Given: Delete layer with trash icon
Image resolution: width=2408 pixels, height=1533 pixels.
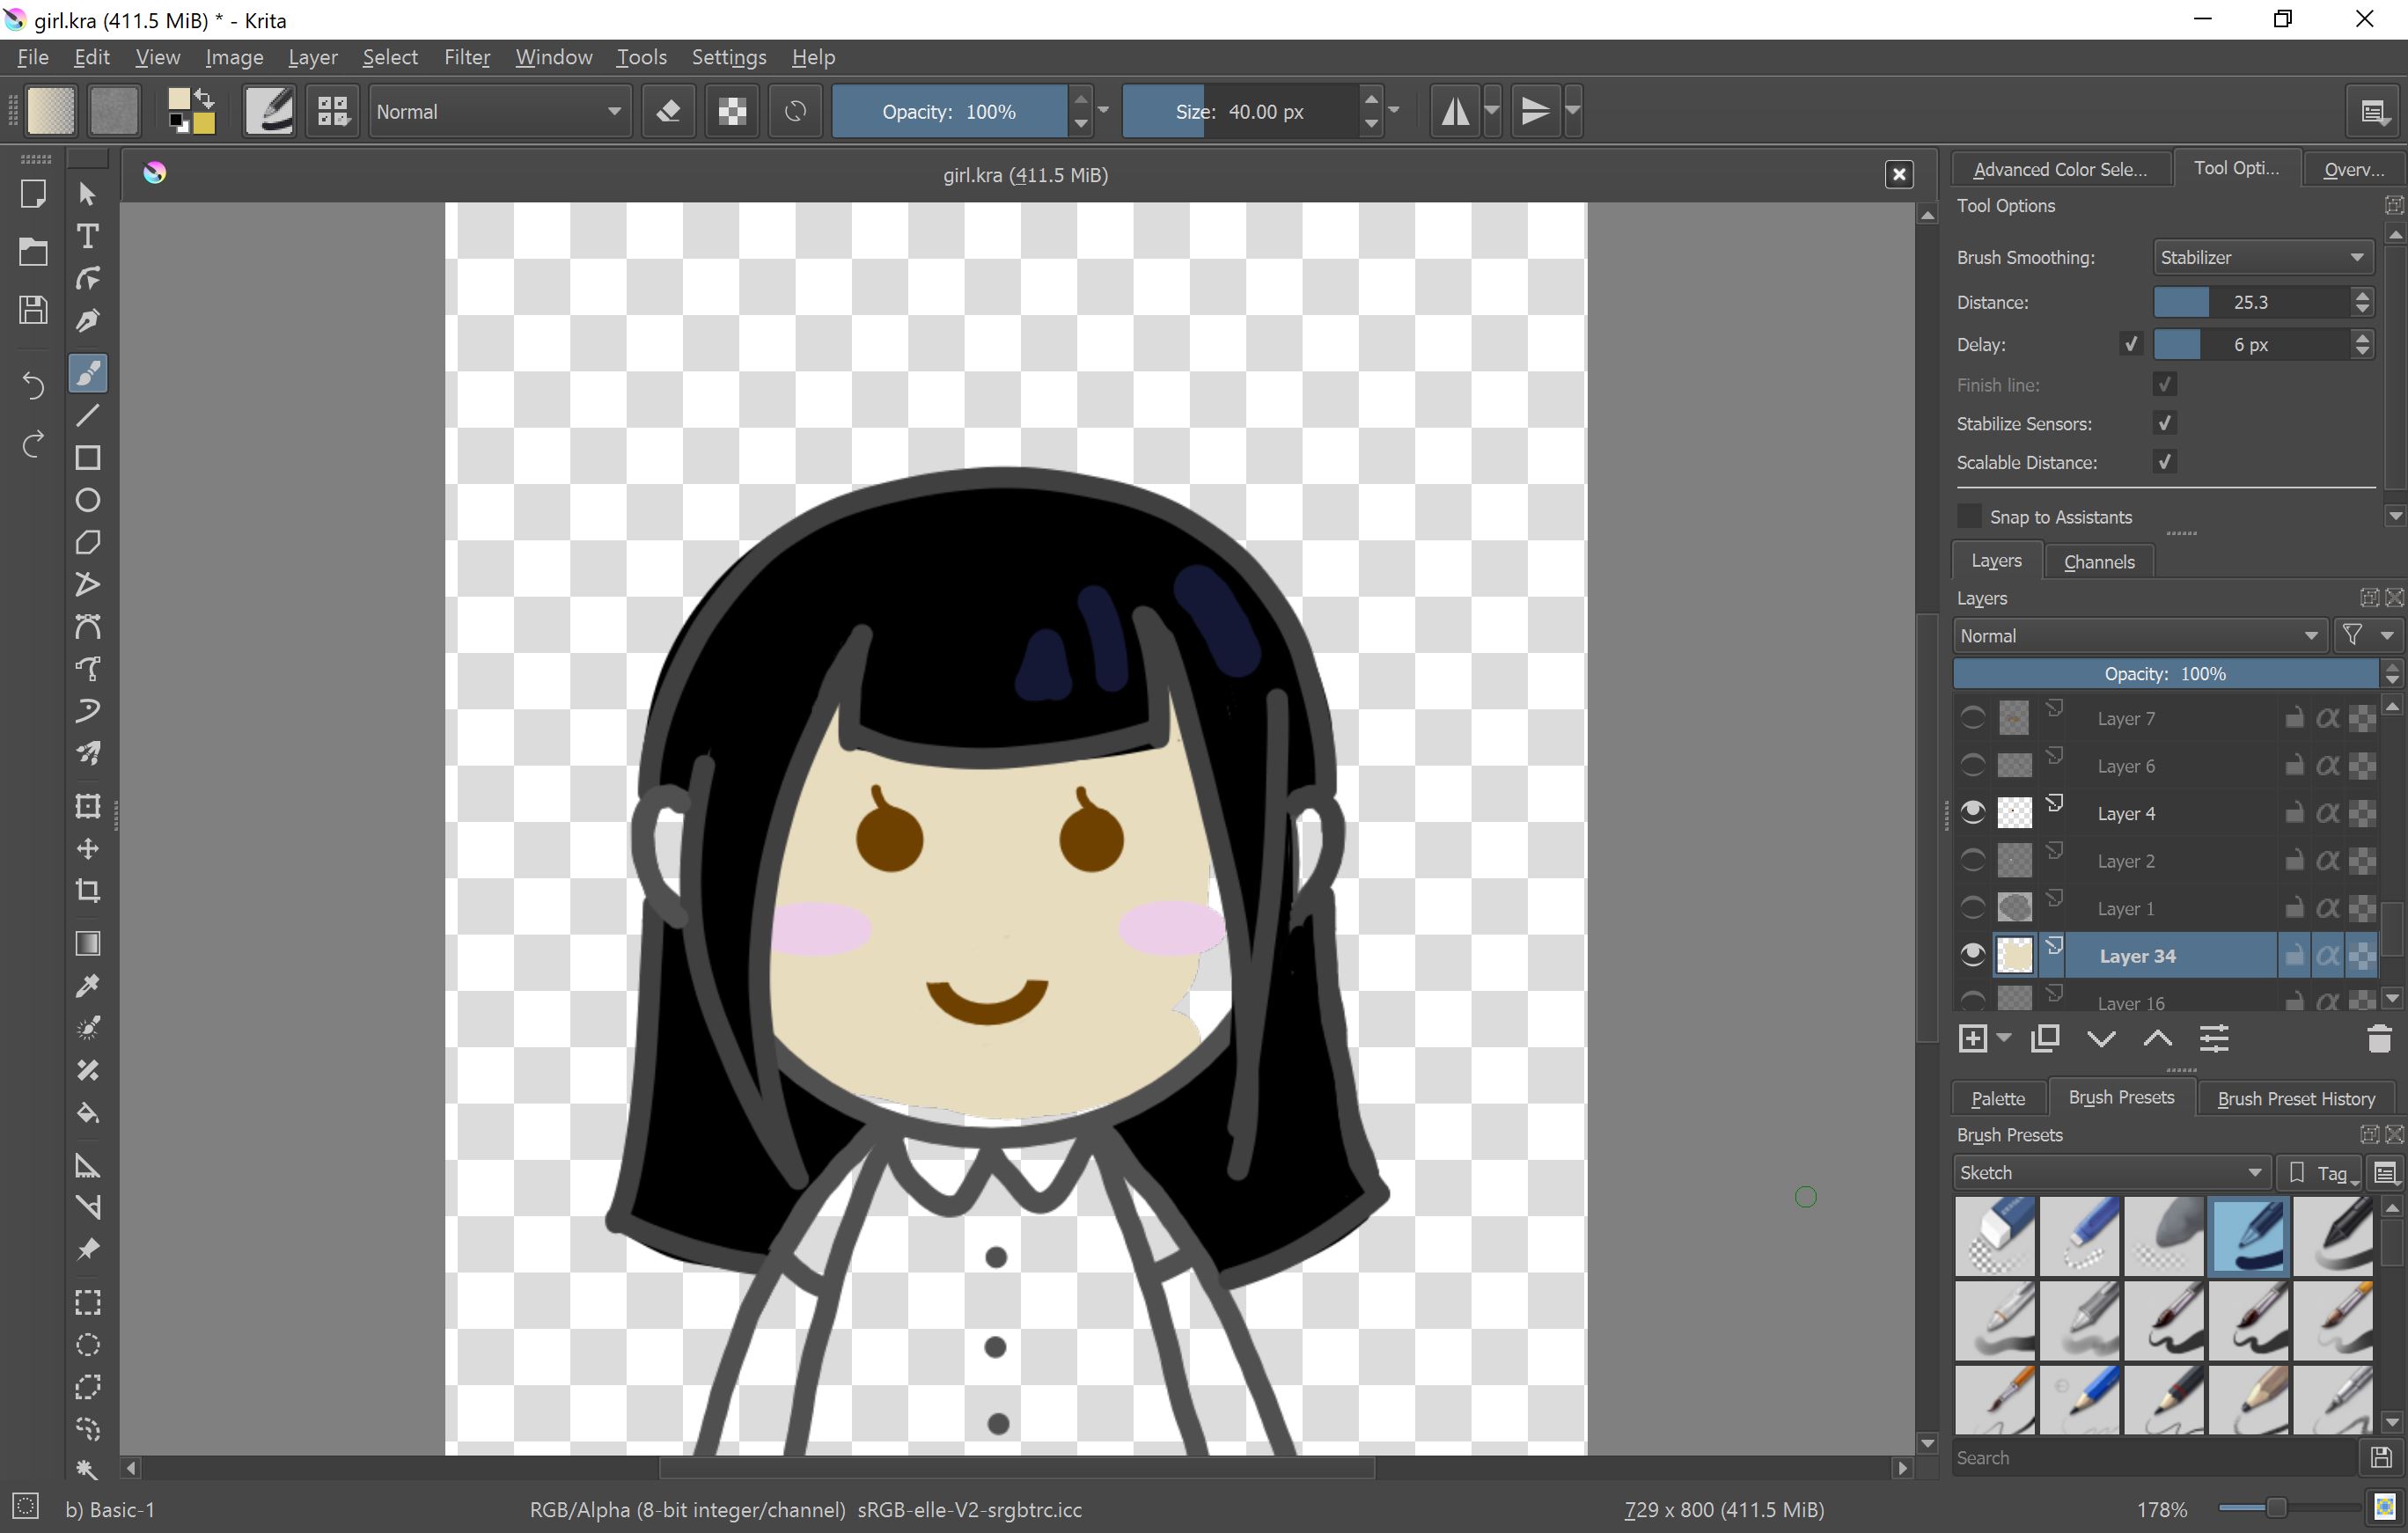Looking at the screenshot, I should tap(2379, 1039).
